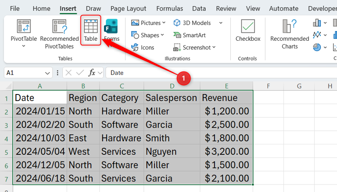Cancel formula entry with the X icon
The width and height of the screenshot is (337, 192).
[x=68, y=73]
